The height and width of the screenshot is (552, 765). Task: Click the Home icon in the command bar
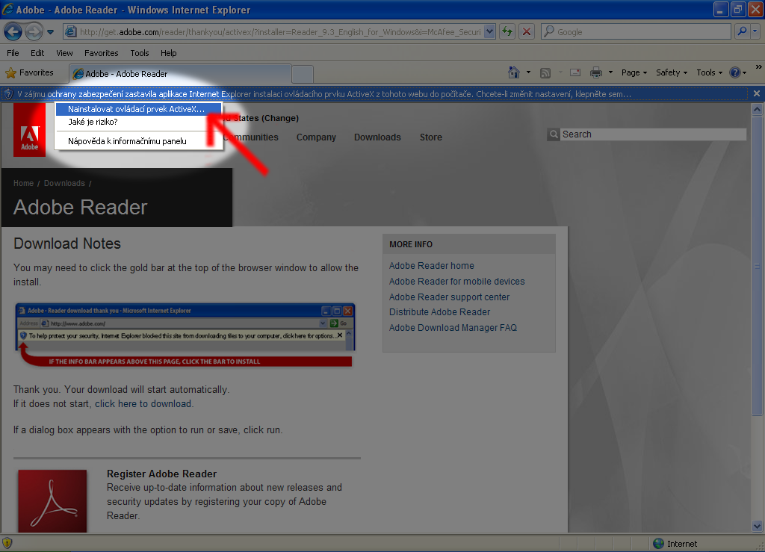point(514,72)
